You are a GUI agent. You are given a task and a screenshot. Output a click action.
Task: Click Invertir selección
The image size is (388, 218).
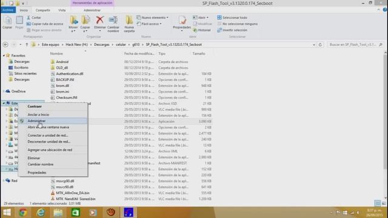coord(232,30)
